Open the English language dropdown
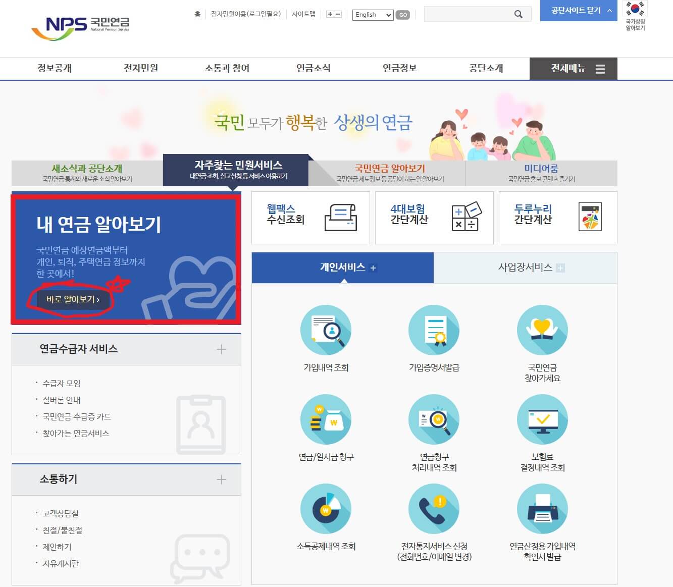 (x=373, y=15)
